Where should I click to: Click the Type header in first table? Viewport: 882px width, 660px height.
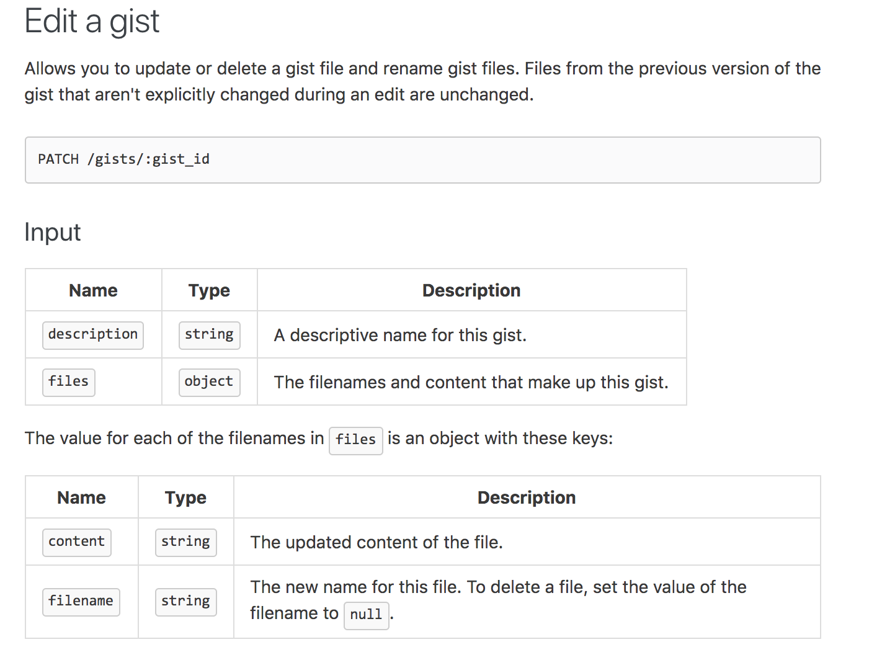(209, 290)
